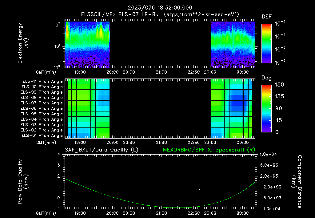The image size is (315, 218).
Task: Click the 1.0e+04 component distance tick
Action: (x=268, y=155)
